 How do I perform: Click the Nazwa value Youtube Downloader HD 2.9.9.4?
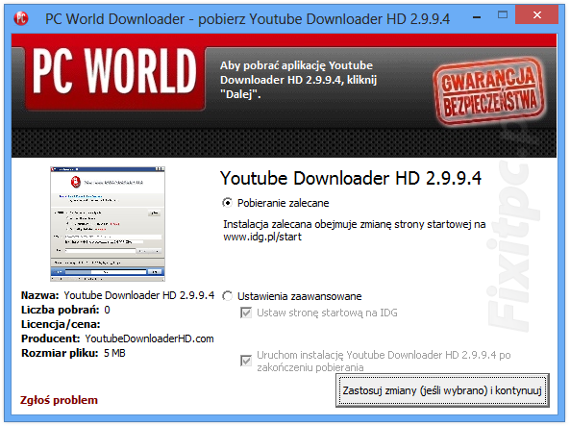139,295
